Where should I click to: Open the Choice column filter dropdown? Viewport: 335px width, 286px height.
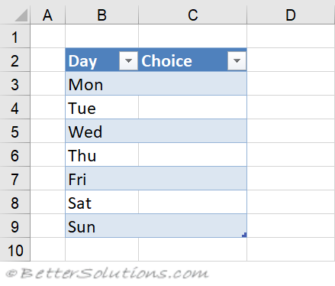pyautogui.click(x=237, y=60)
